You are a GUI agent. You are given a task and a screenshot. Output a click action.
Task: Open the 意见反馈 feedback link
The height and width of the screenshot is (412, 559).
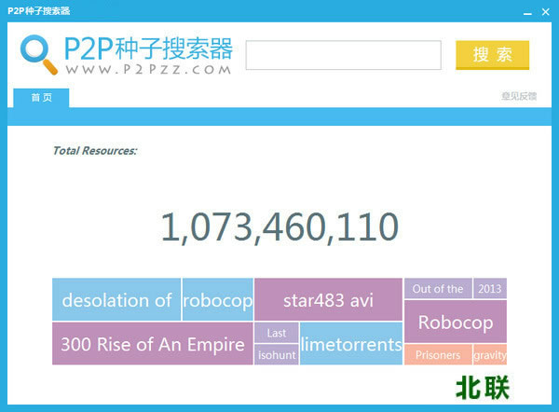pos(518,97)
